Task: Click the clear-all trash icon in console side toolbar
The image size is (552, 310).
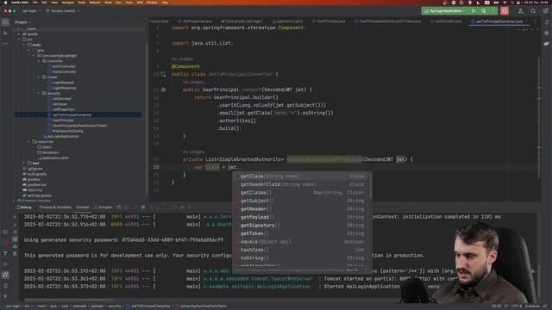Action: 15,254
